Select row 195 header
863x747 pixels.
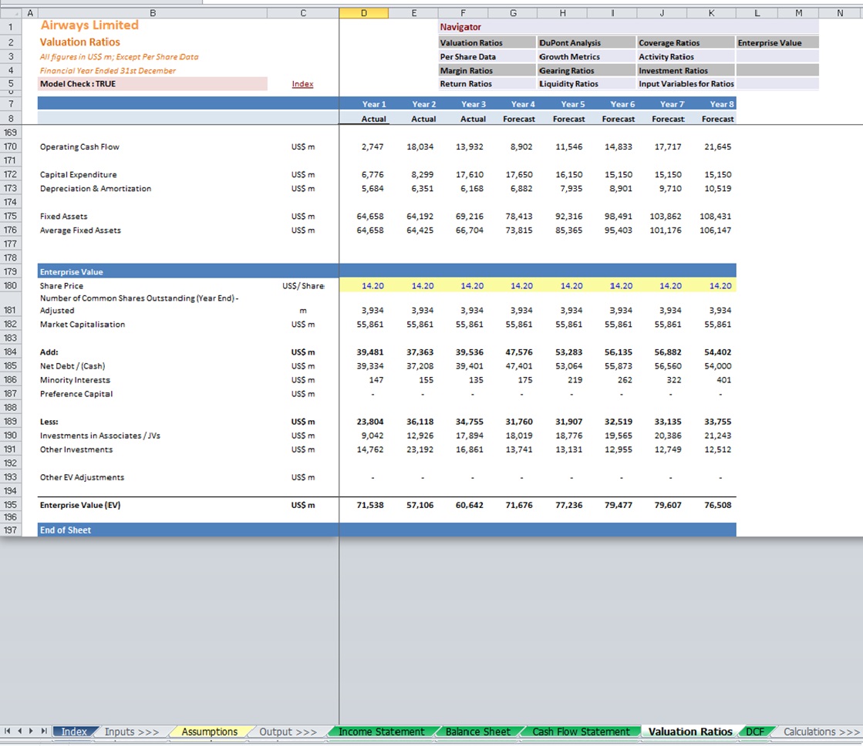pos(11,504)
